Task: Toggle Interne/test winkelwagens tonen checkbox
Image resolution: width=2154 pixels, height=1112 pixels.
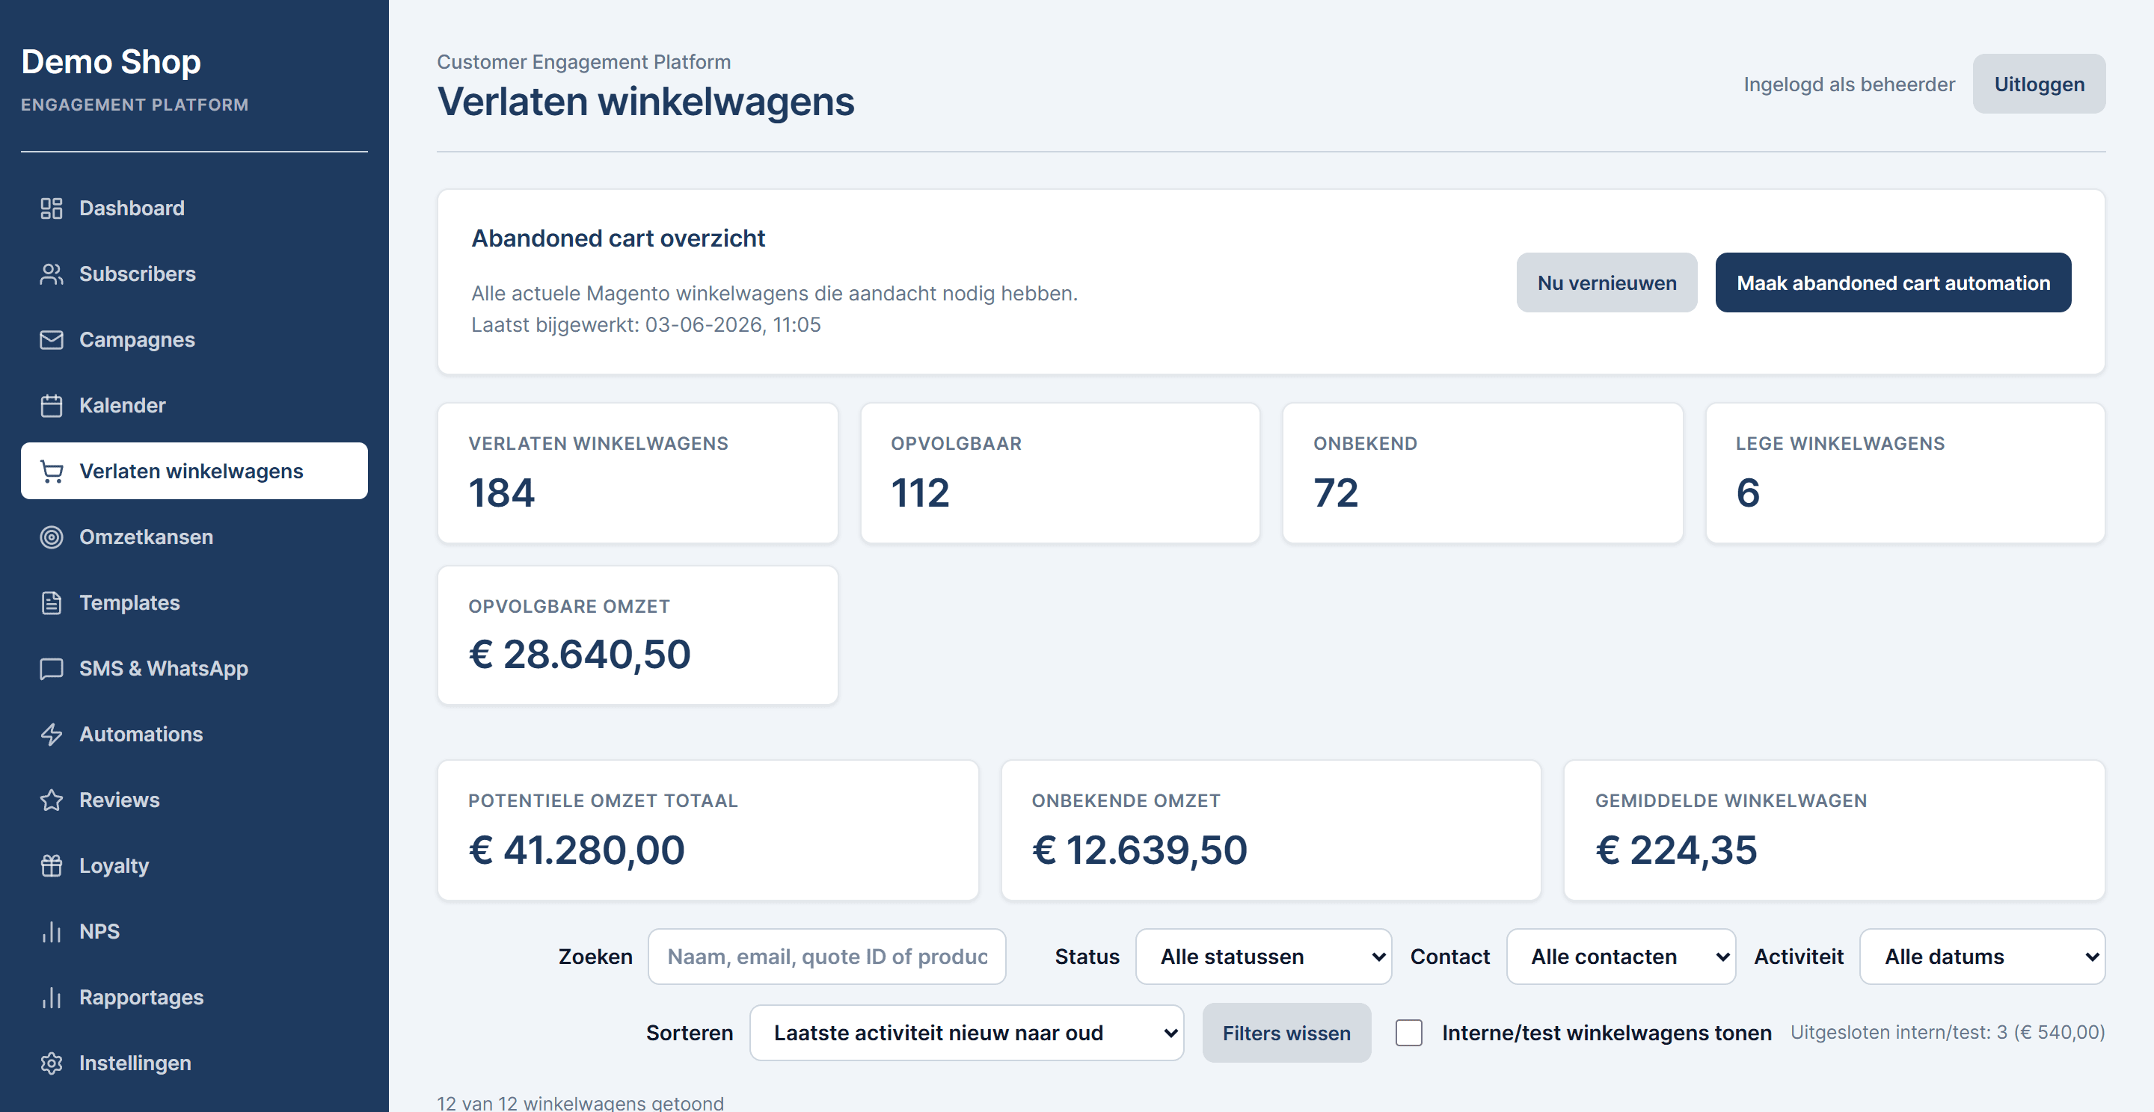Action: point(1409,1034)
